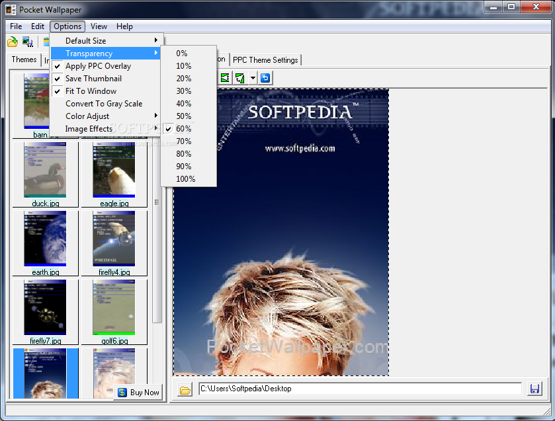Viewport: 555px width, 421px height.
Task: Set transparency to 100%
Action: point(189,179)
